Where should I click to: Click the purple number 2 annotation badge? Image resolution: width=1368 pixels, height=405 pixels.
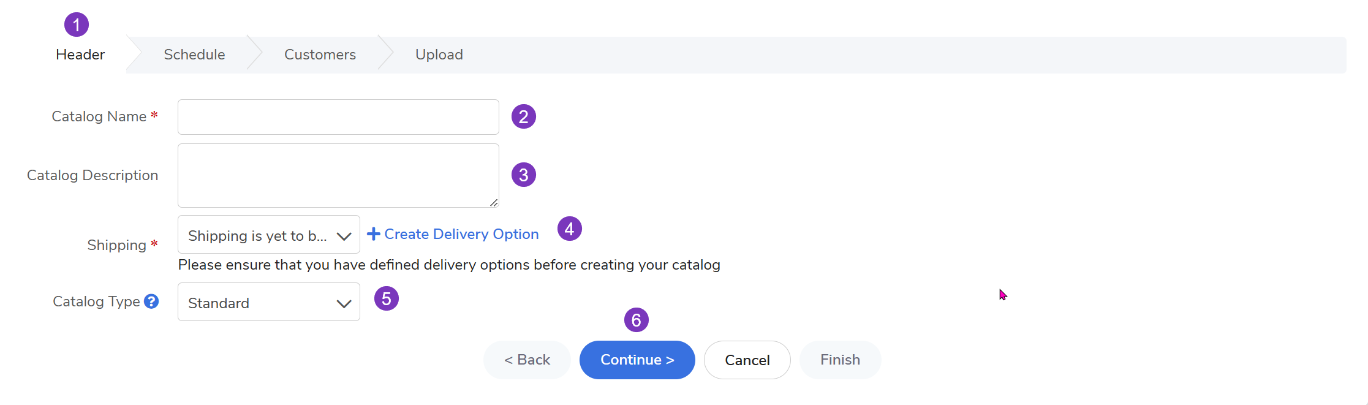point(524,116)
